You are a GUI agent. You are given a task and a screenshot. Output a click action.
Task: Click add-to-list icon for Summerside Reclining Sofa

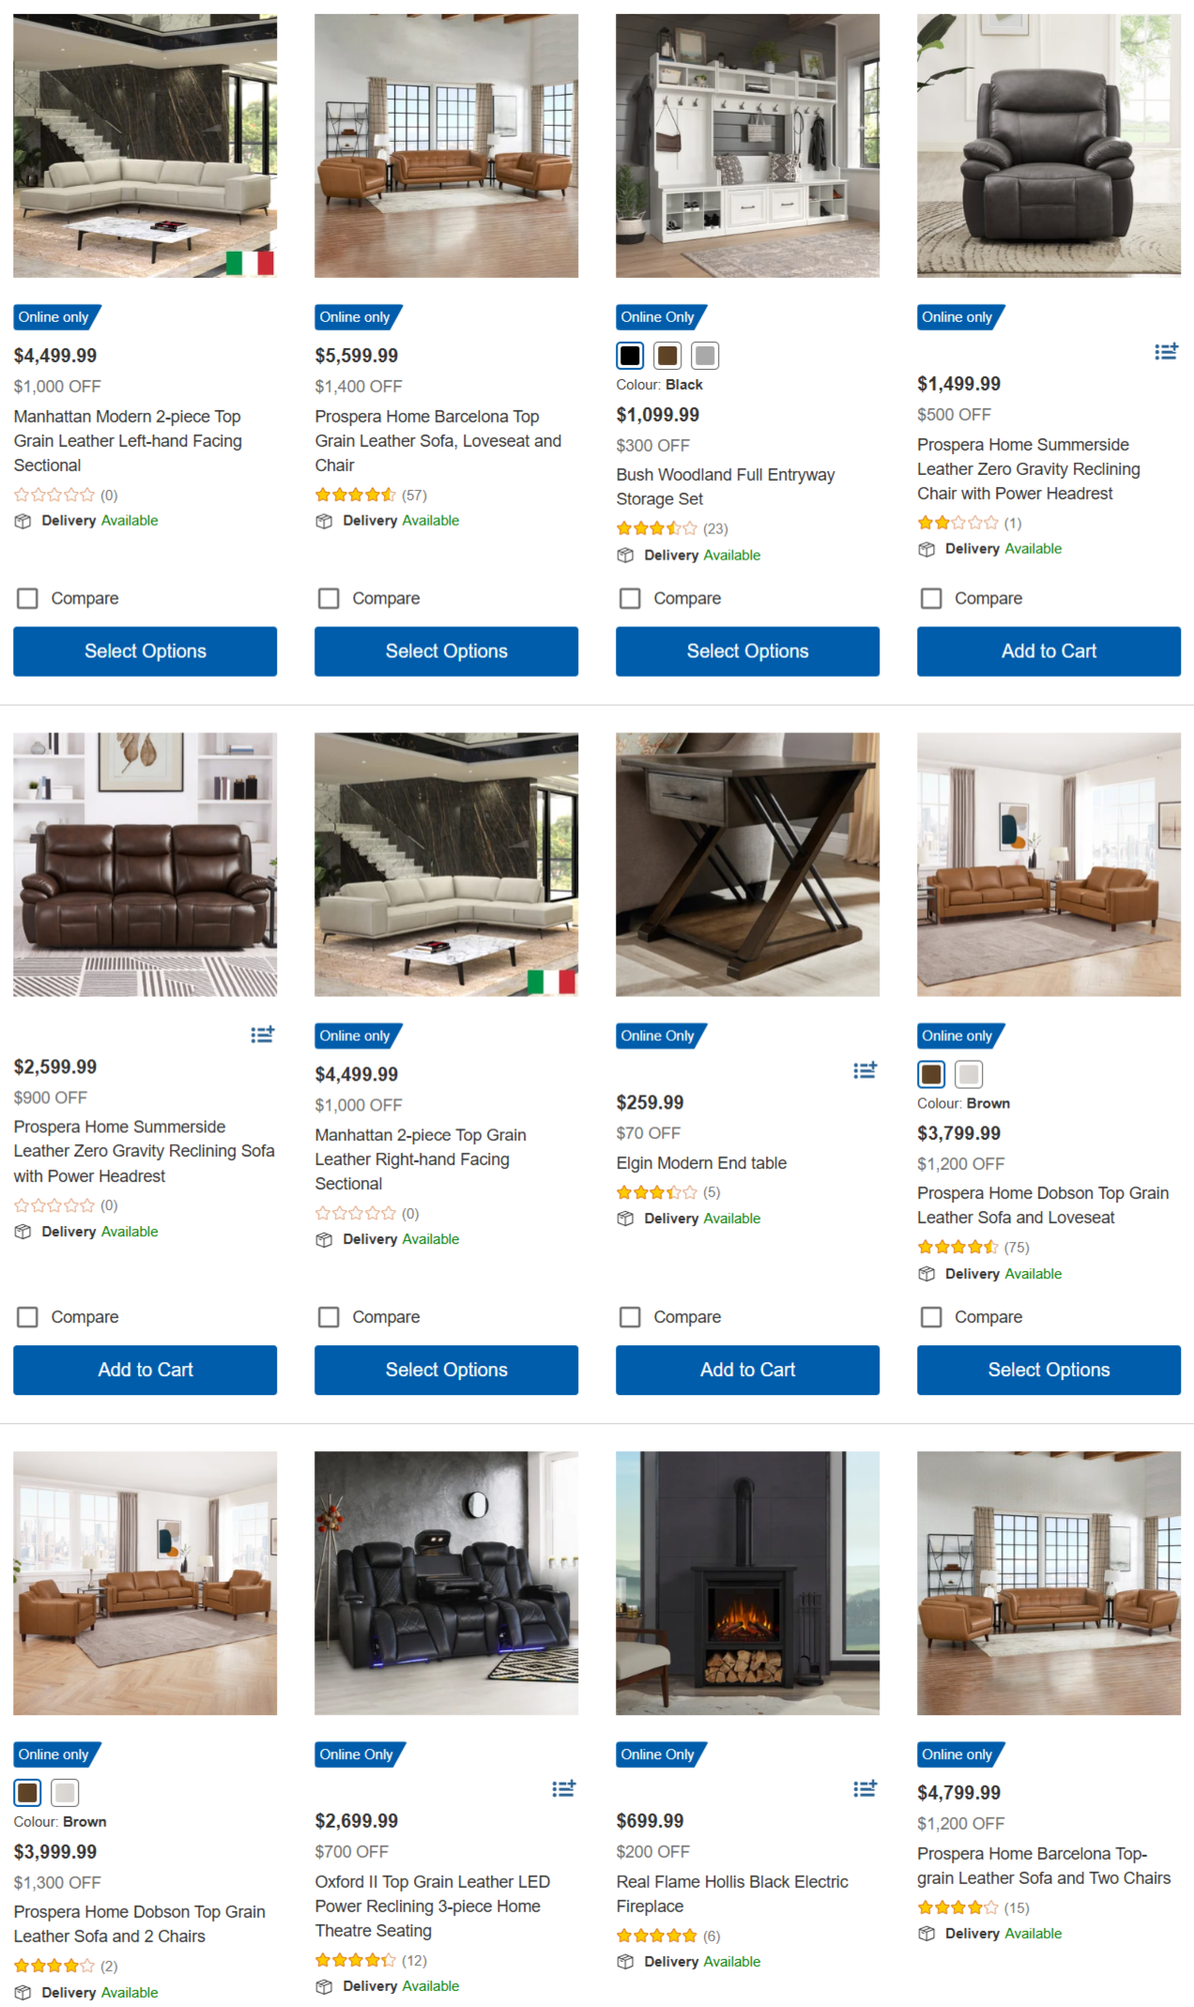(262, 1034)
